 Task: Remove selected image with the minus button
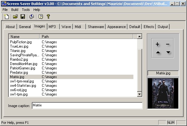pyautogui.click(x=168, y=44)
